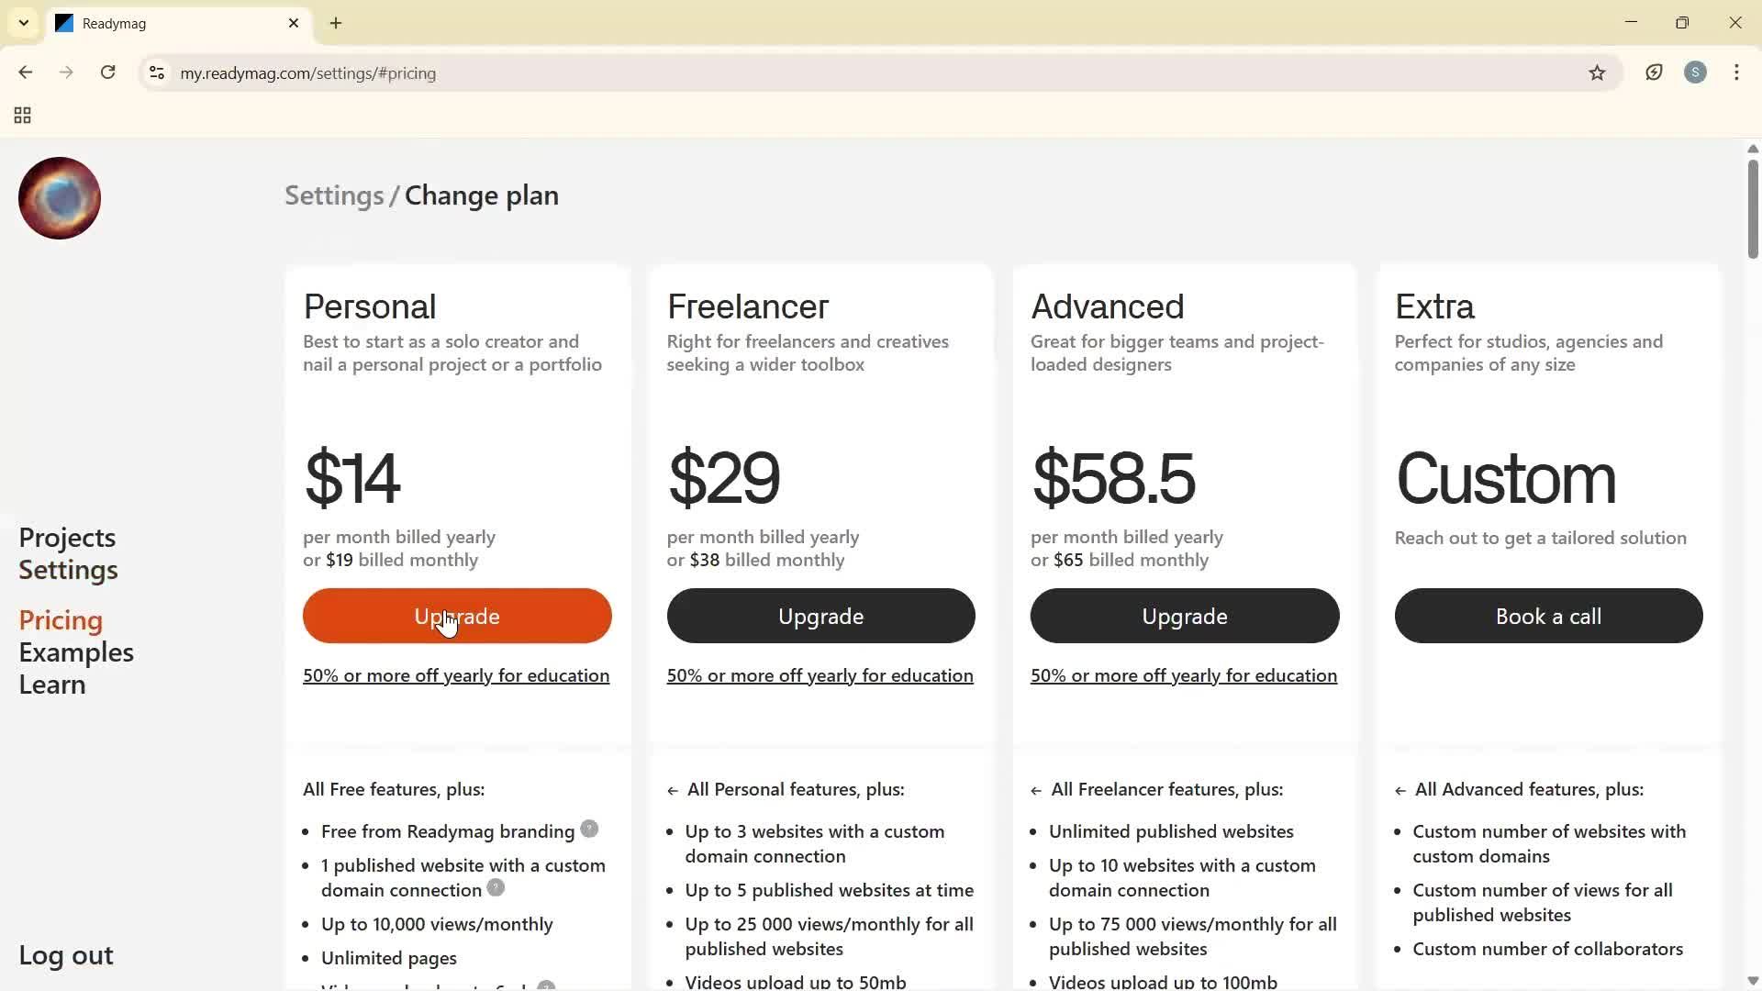The image size is (1762, 991).
Task: Open the site information icon in address bar
Action: coord(157,73)
